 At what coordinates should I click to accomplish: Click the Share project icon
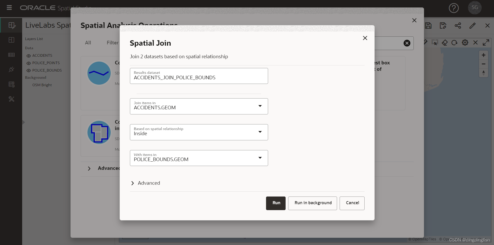(x=458, y=26)
